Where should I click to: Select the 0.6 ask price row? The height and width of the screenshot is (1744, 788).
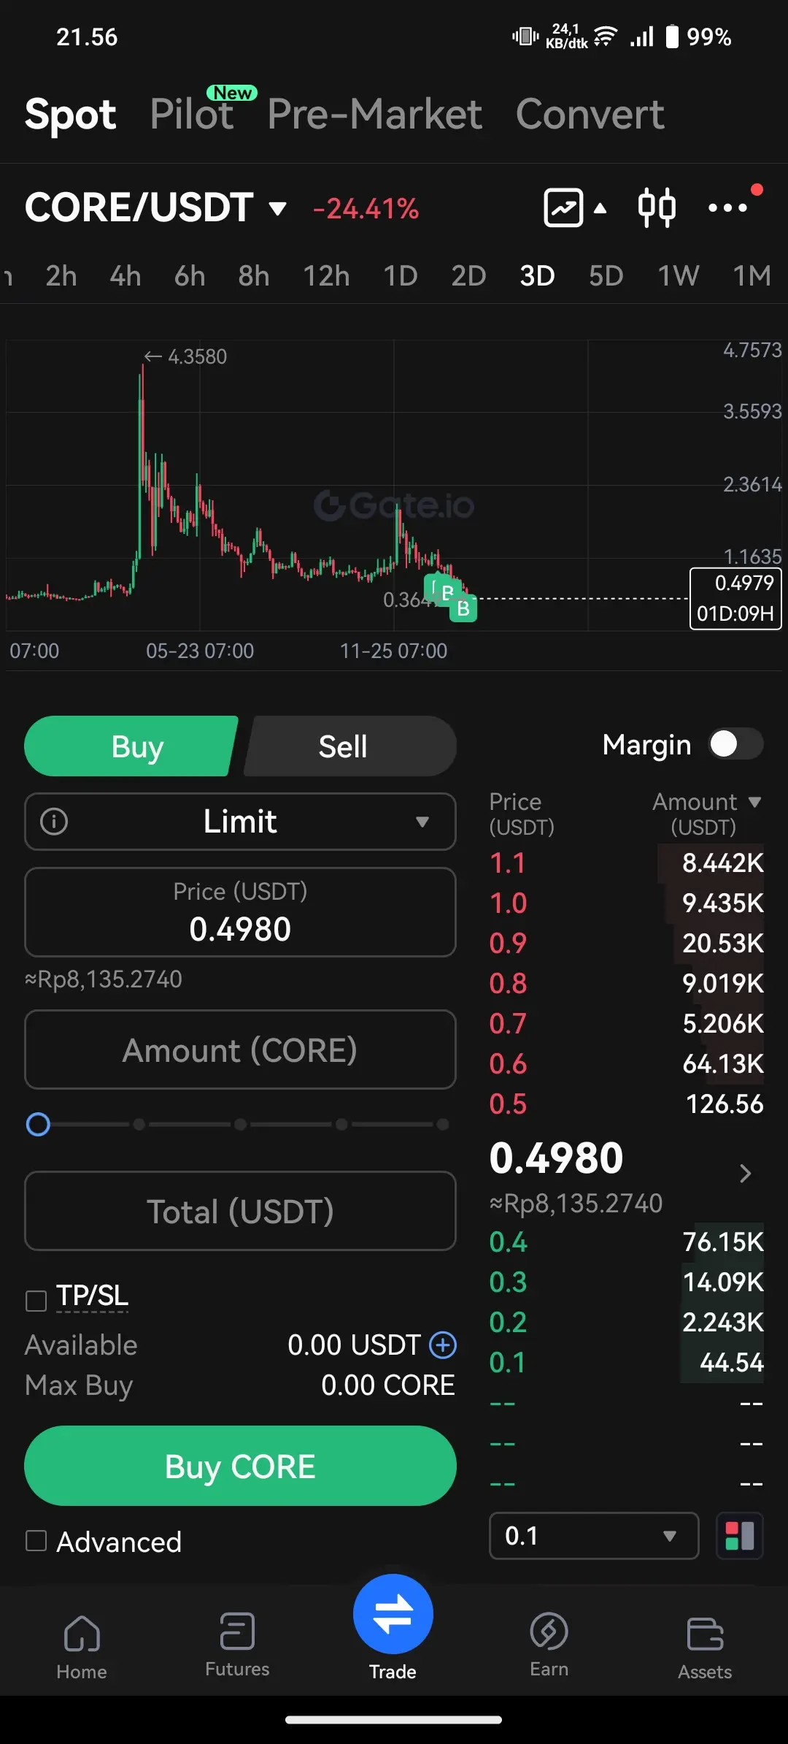tap(627, 1064)
